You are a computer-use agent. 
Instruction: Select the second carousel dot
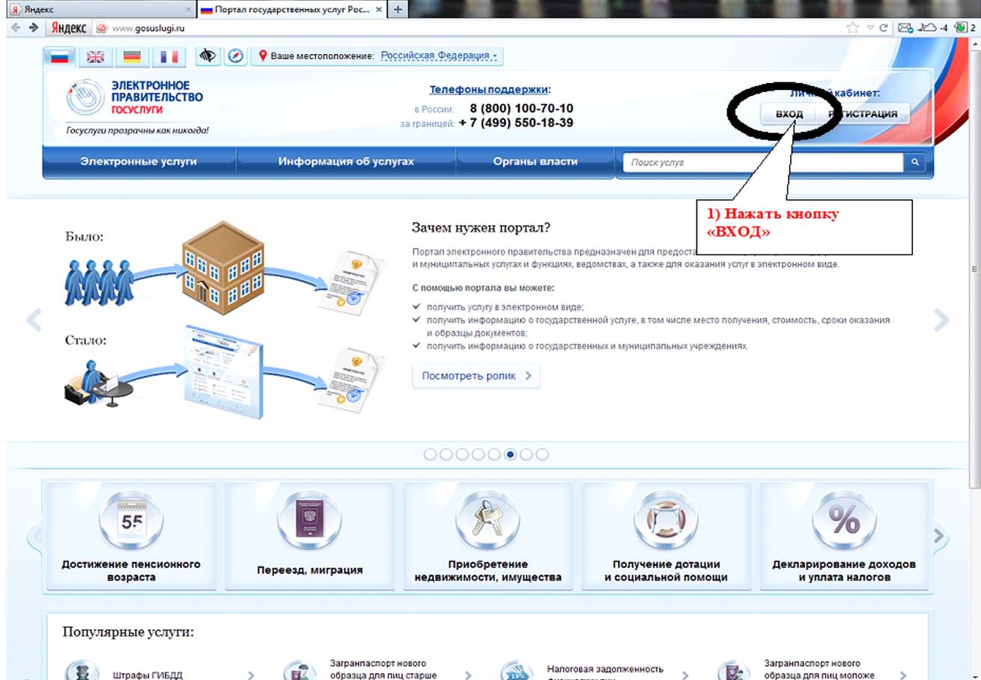pyautogui.click(x=446, y=455)
